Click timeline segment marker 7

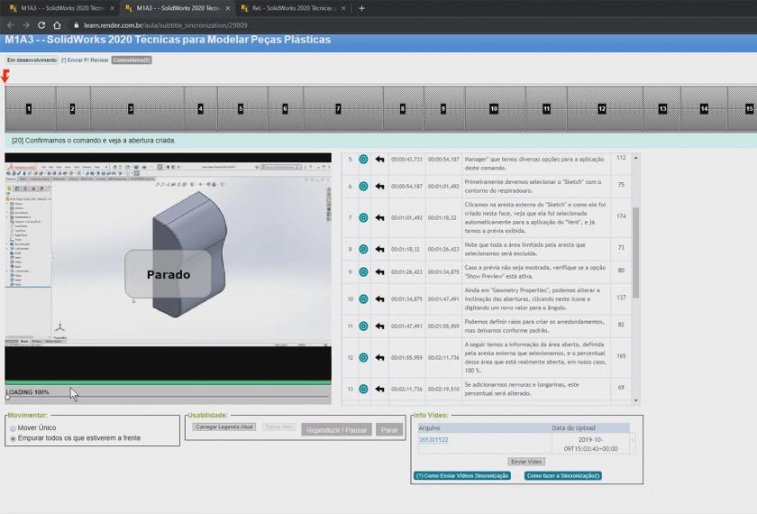338,108
